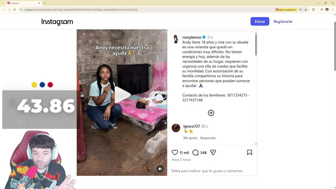Play the reel video
336x189 pixels.
[x=122, y=95]
